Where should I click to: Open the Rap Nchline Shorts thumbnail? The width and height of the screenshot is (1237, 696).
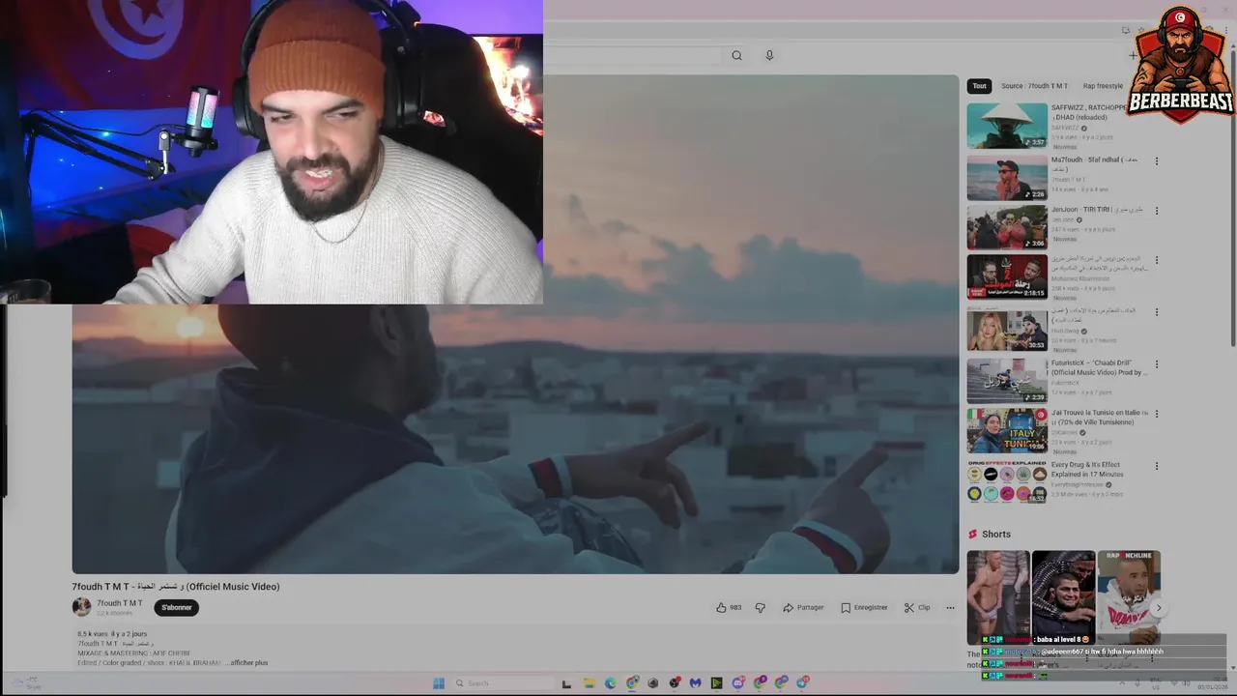click(x=1129, y=597)
